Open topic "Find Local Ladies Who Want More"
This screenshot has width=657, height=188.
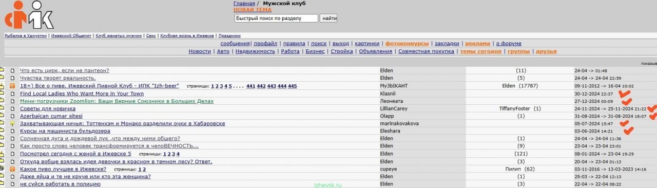click(x=82, y=93)
